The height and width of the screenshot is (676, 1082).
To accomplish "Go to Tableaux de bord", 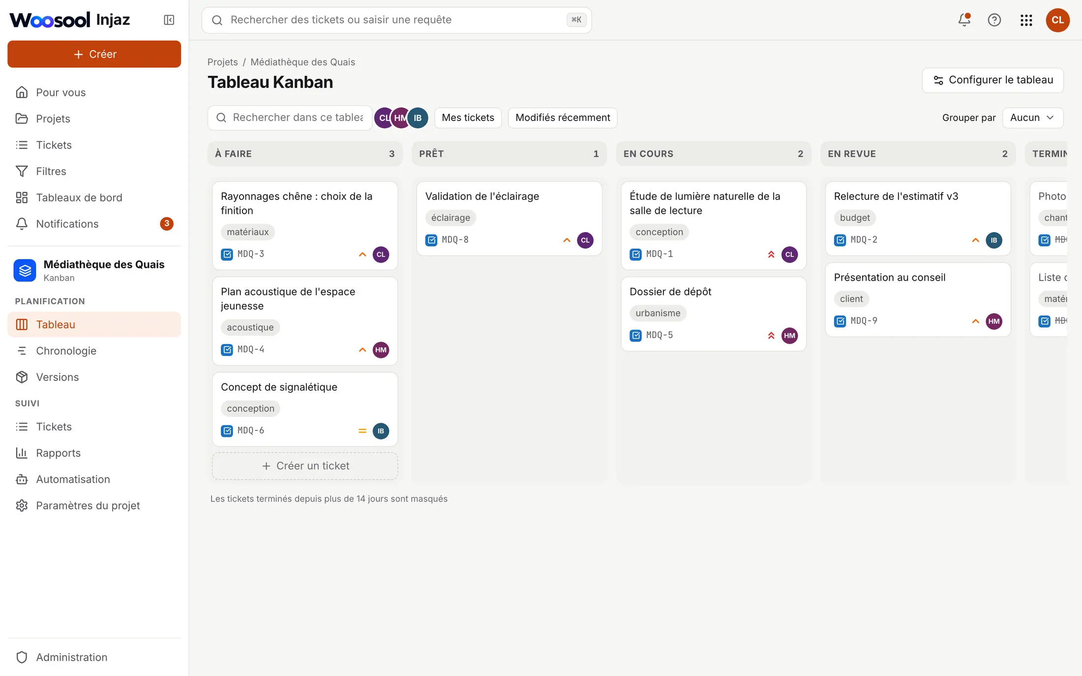I will [x=94, y=198].
